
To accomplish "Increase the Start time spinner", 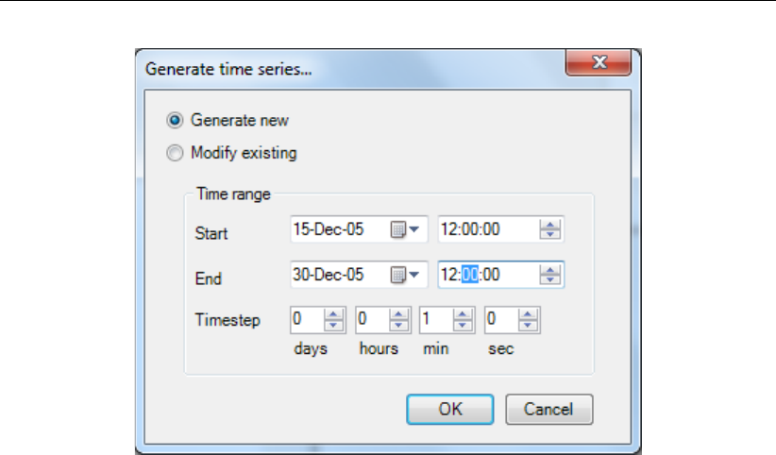I will click(552, 225).
